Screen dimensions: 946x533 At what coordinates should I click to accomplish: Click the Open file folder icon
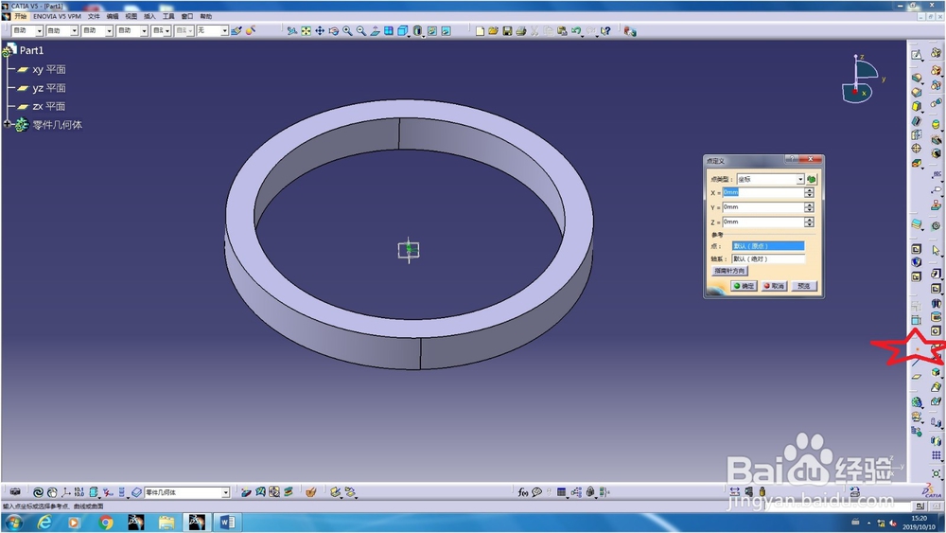pos(494,31)
